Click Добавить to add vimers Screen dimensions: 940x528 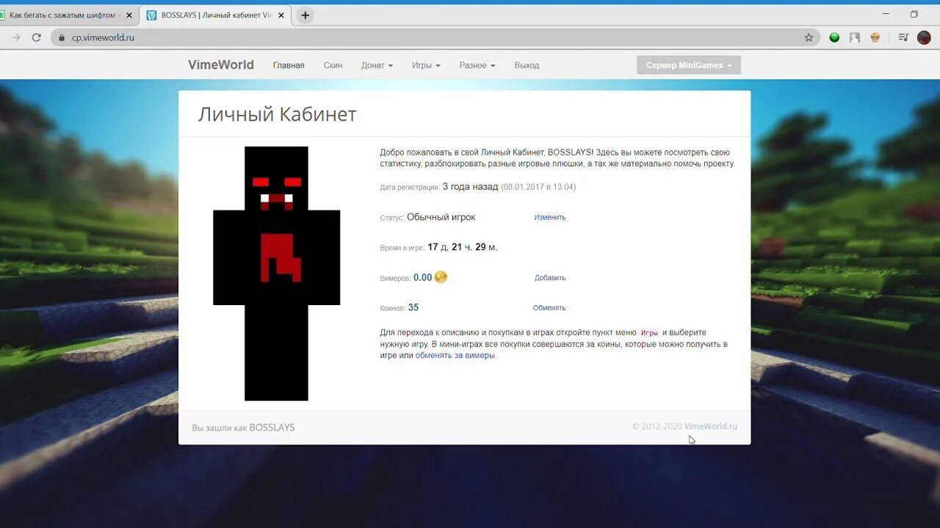[550, 278]
